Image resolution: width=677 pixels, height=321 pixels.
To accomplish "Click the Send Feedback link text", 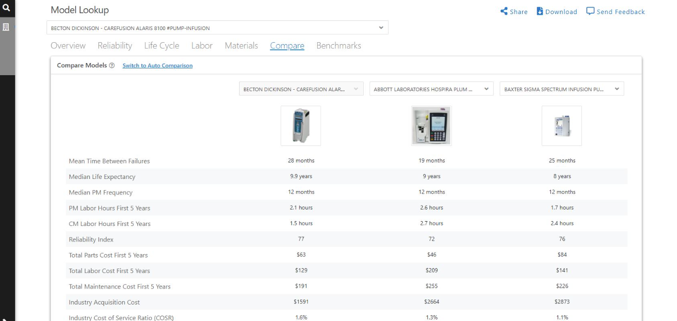I will tap(621, 12).
